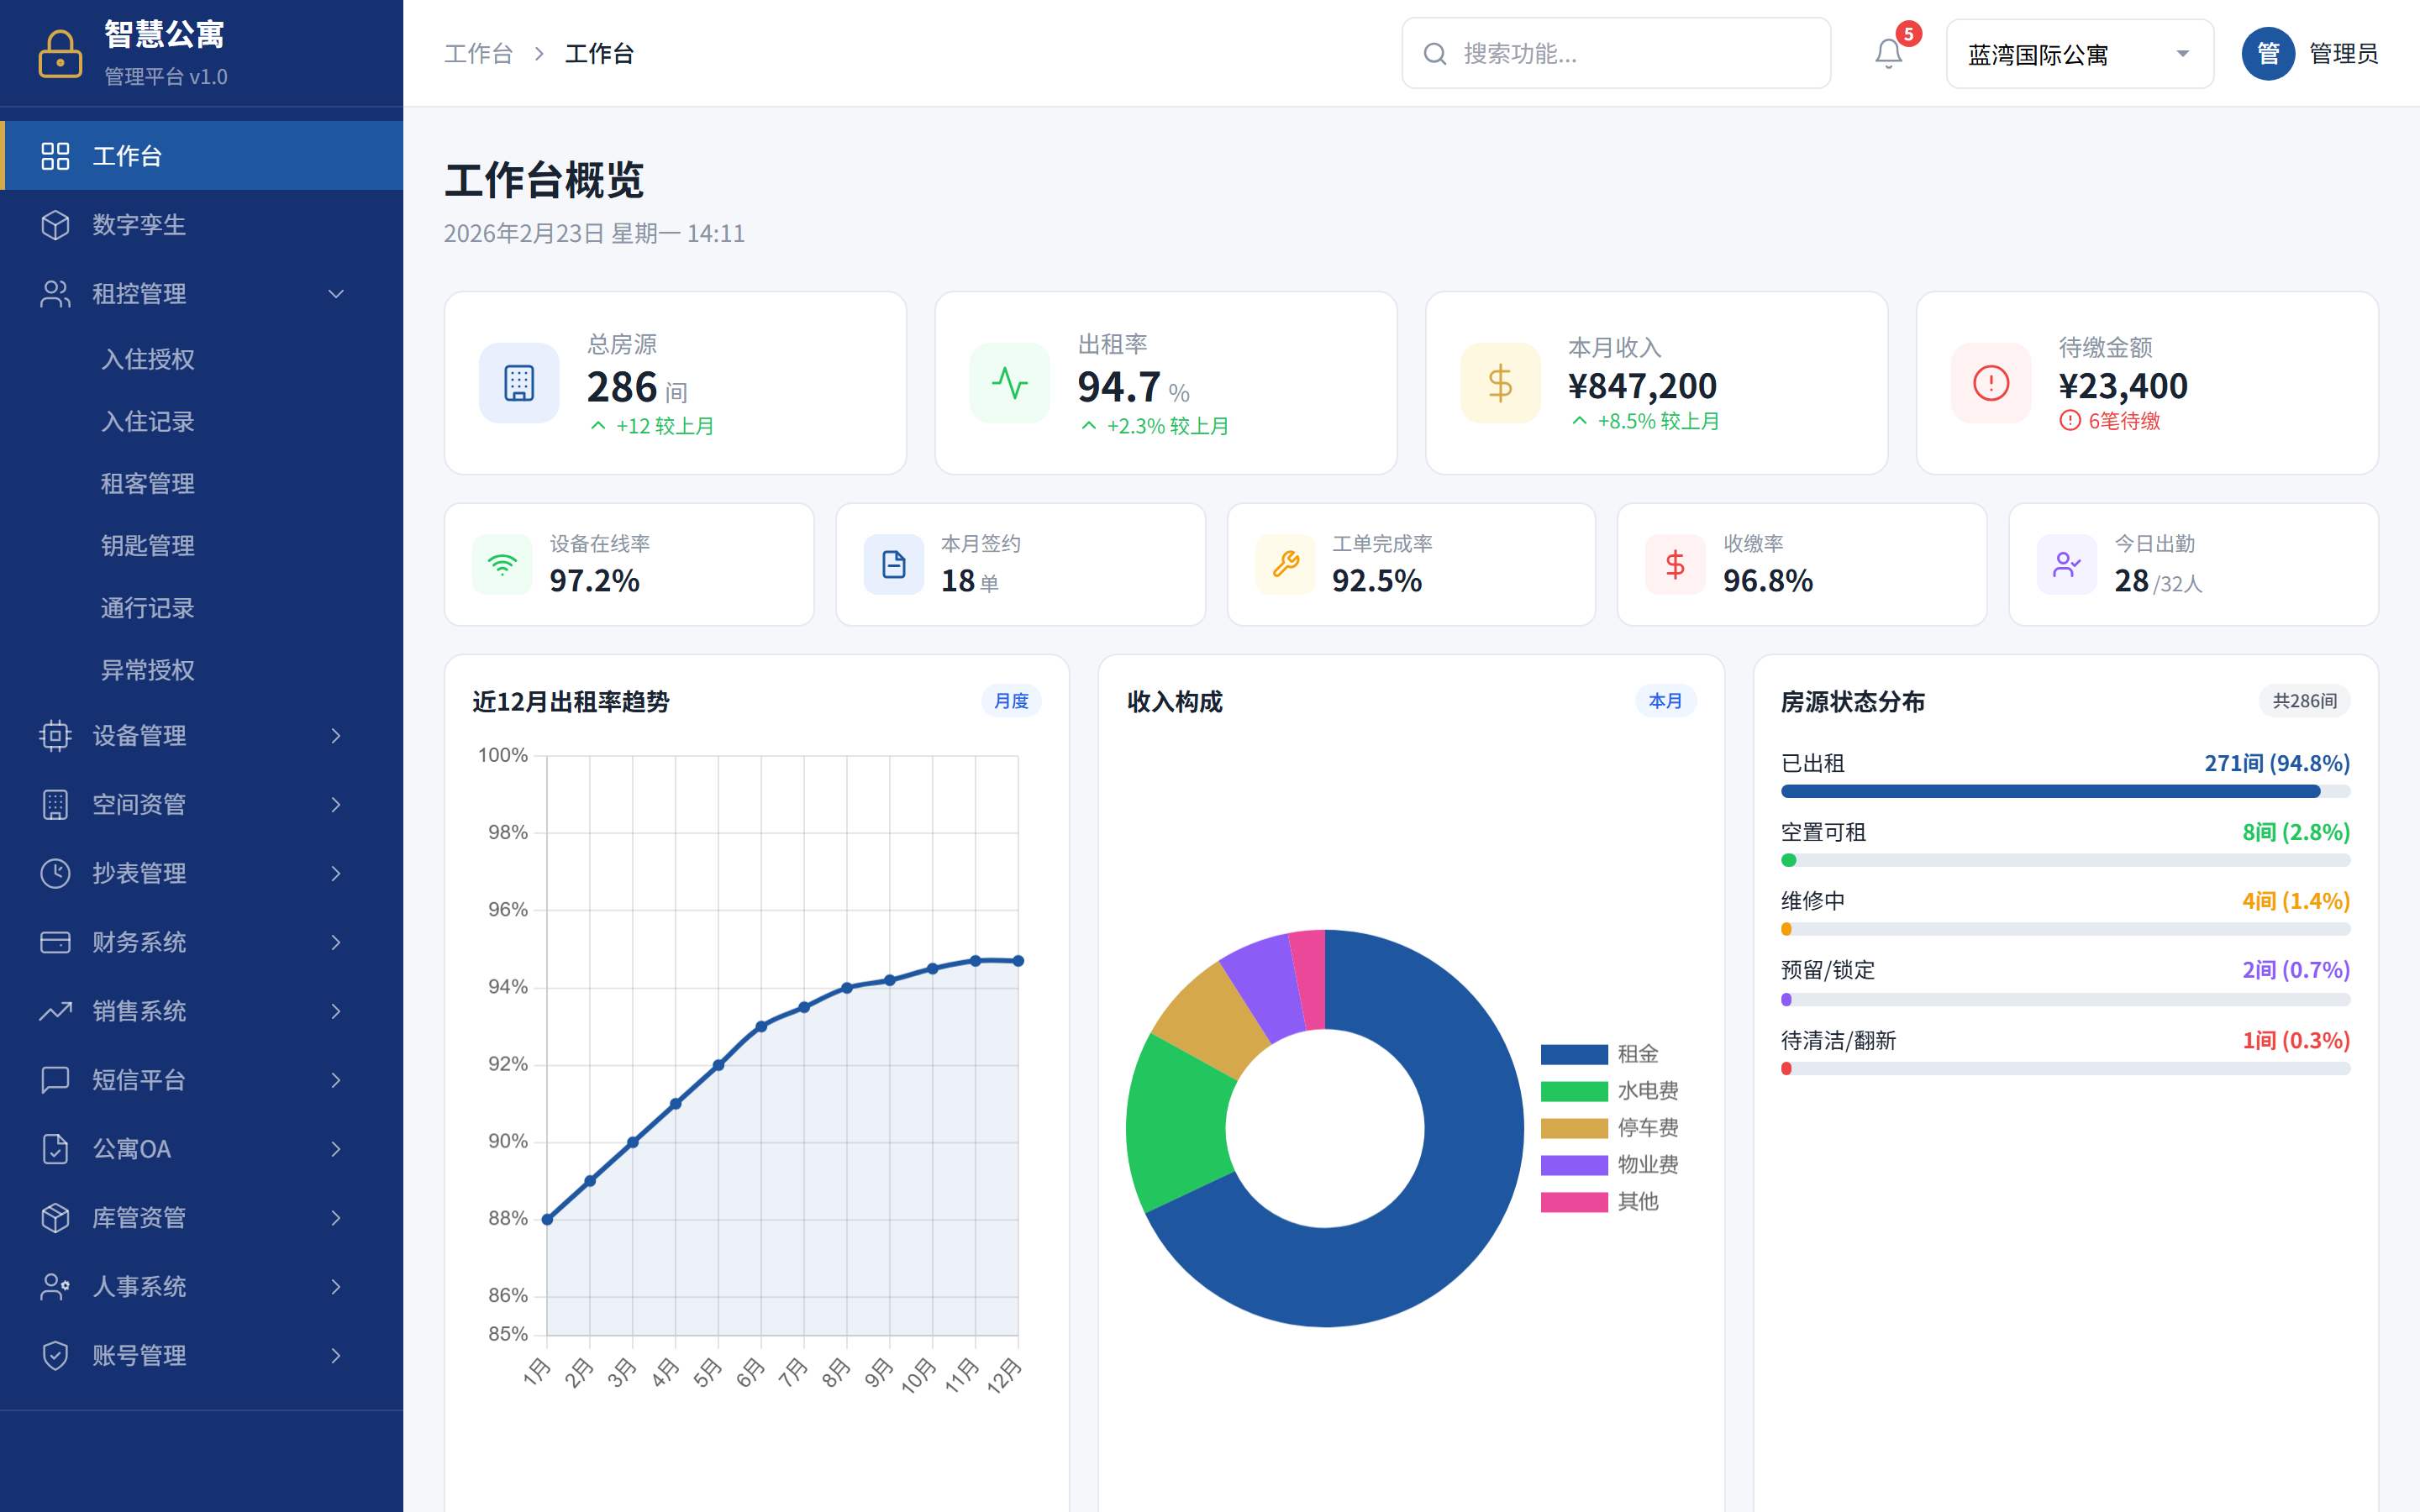Click the 空间资管 sidebar icon
Screen dimensions: 2420x1512
click(x=56, y=804)
